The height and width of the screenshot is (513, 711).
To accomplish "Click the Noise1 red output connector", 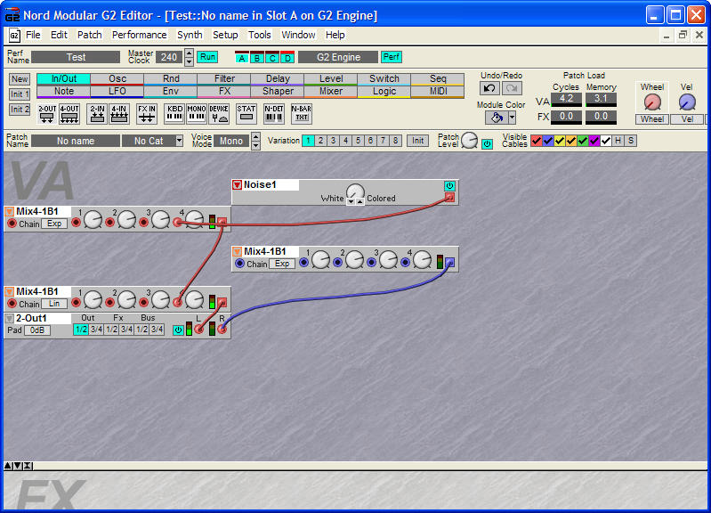I will point(449,197).
